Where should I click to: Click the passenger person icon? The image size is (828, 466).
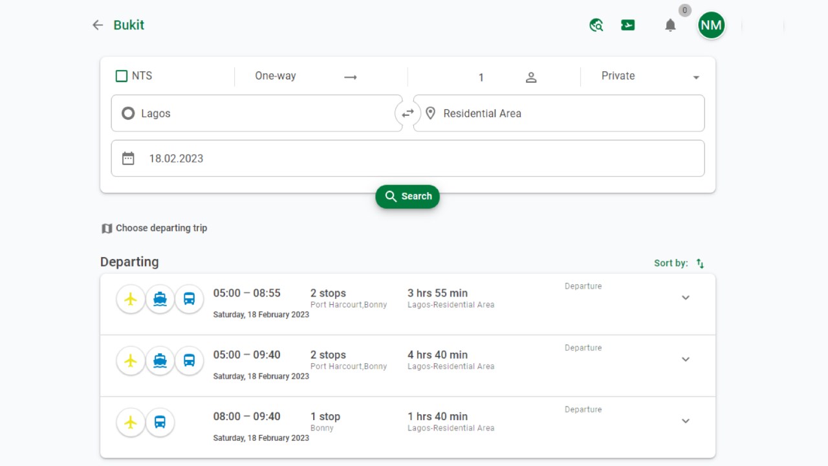click(531, 78)
